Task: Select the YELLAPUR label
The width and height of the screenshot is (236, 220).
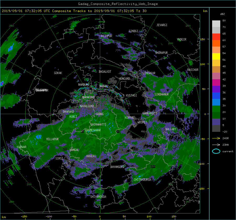Action: pos(52,139)
